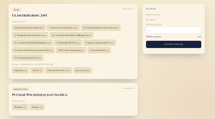Pick Baridas at 1.40

37,107
